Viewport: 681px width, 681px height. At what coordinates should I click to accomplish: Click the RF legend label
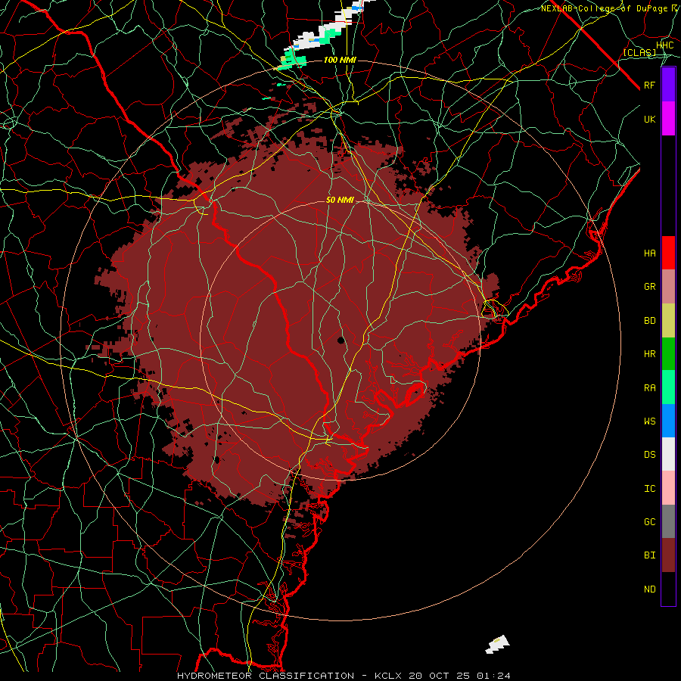(x=650, y=86)
